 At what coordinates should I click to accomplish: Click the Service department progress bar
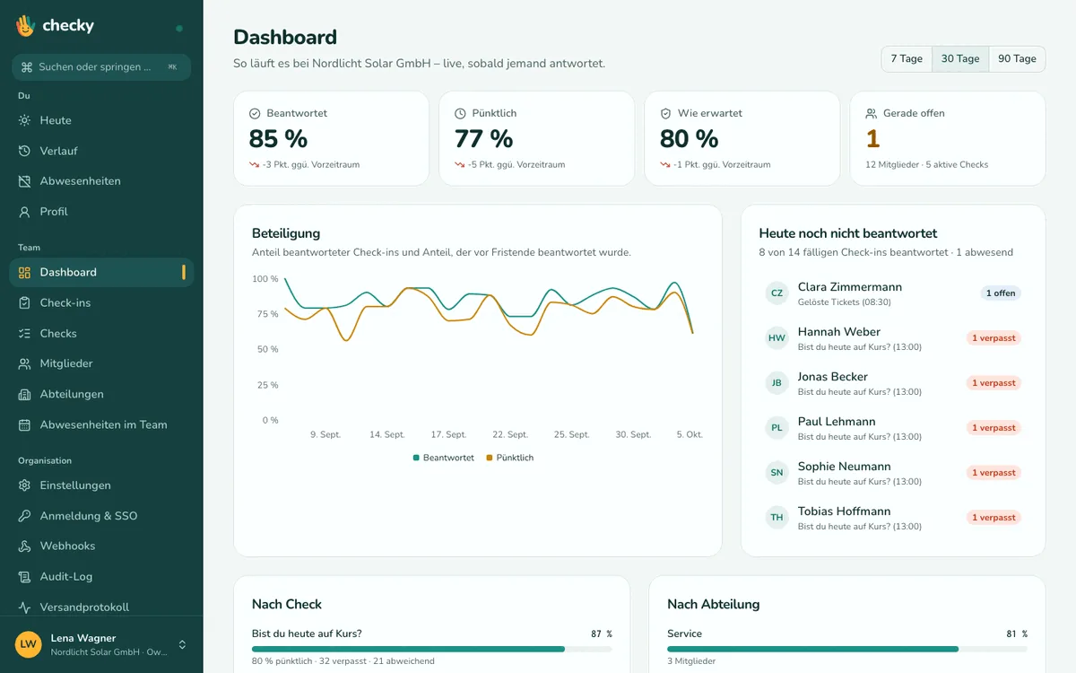tap(847, 649)
